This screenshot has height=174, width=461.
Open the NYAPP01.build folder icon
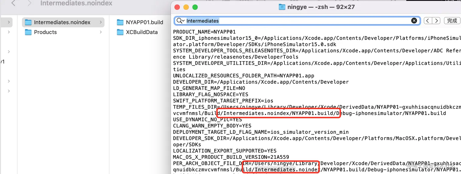tap(120, 22)
